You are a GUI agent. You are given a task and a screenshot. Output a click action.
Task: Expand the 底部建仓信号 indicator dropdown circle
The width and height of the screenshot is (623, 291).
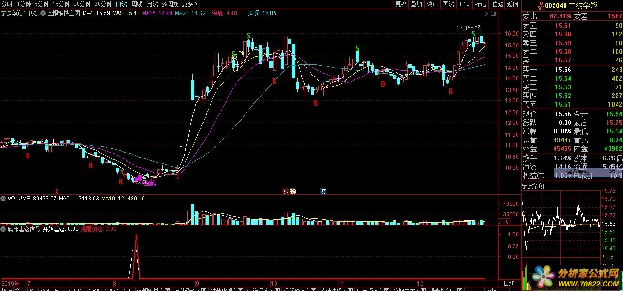click(x=3, y=229)
